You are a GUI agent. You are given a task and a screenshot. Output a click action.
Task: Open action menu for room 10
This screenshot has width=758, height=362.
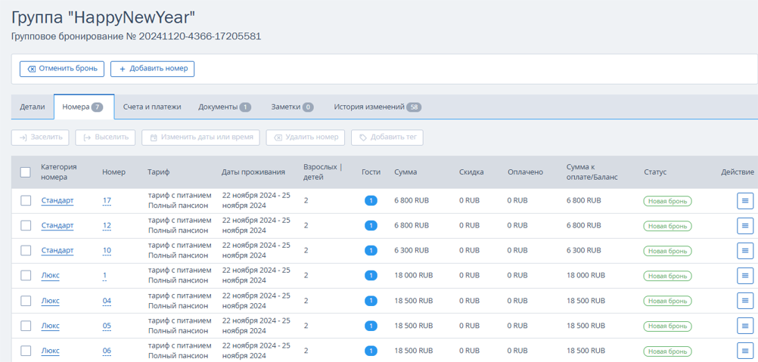click(745, 250)
